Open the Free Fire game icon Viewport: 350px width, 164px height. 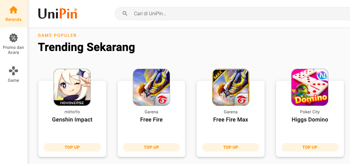[151, 87]
